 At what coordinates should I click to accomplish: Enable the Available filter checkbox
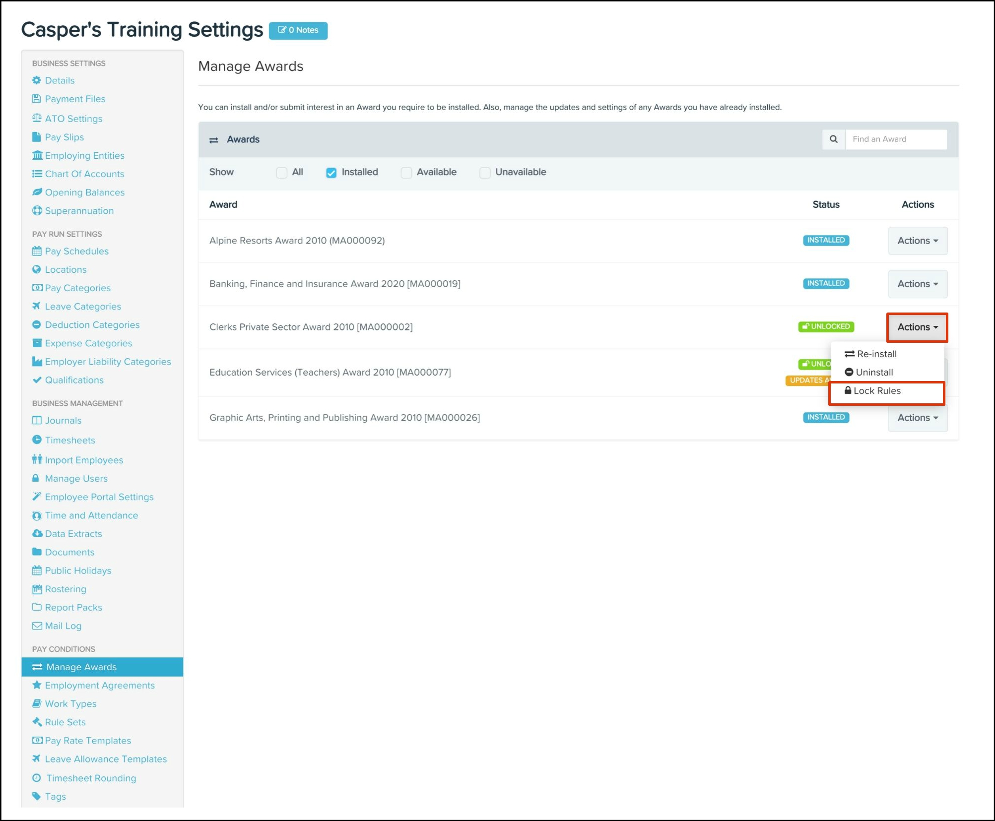click(406, 172)
